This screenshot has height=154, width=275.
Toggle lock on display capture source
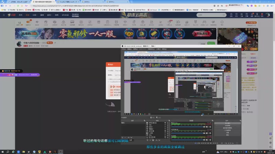[167, 137]
